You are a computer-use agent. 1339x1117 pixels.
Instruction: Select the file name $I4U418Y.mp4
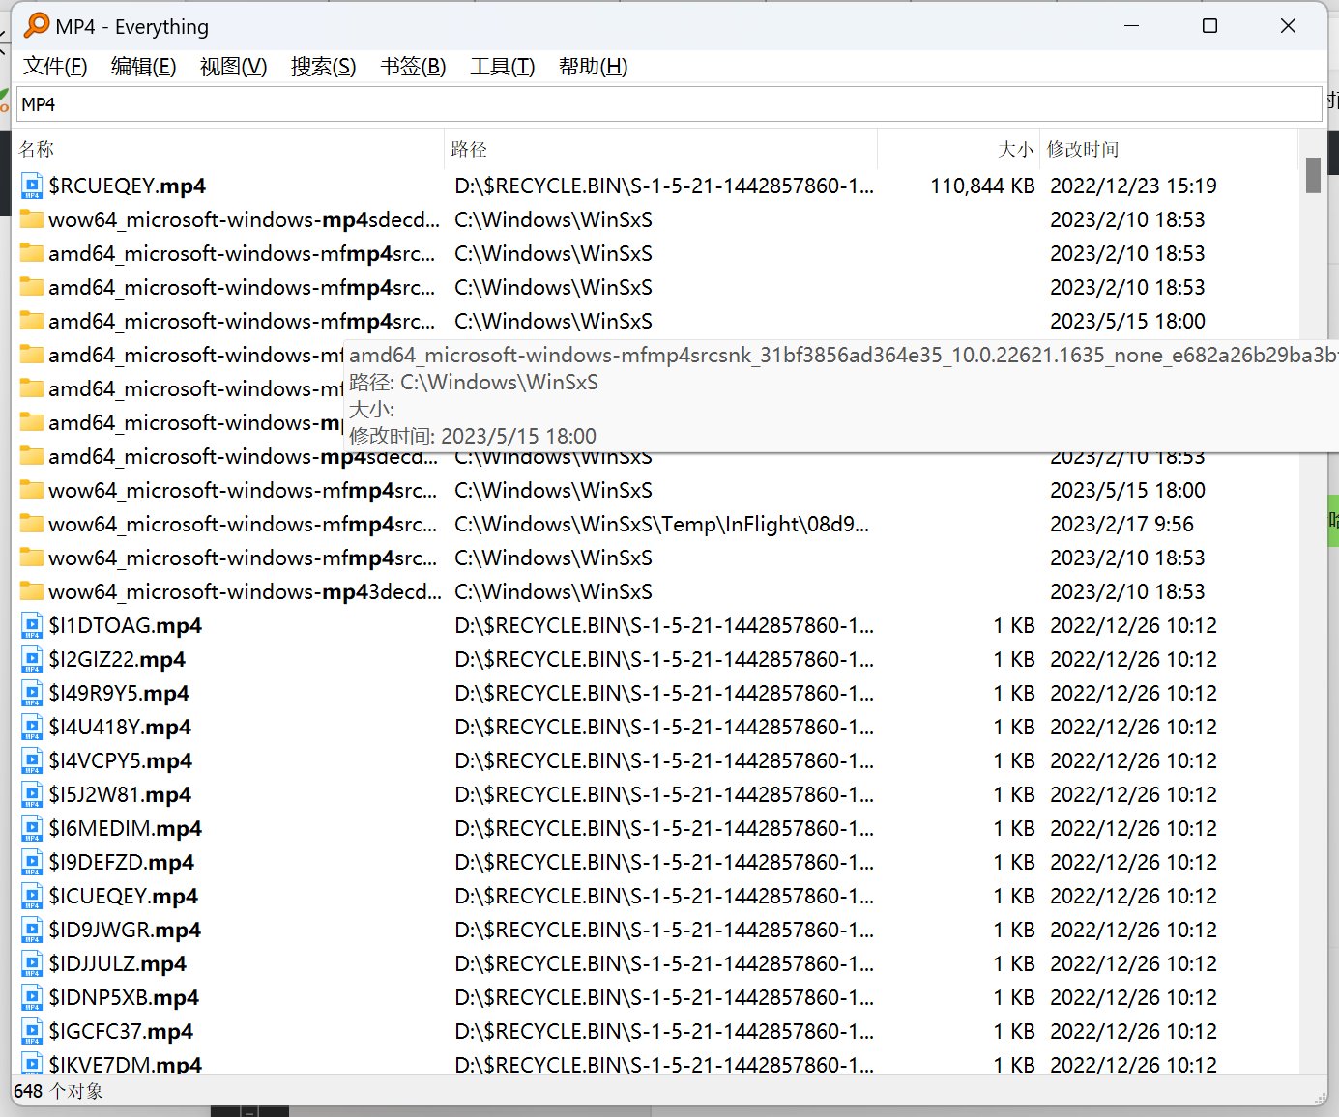(120, 727)
